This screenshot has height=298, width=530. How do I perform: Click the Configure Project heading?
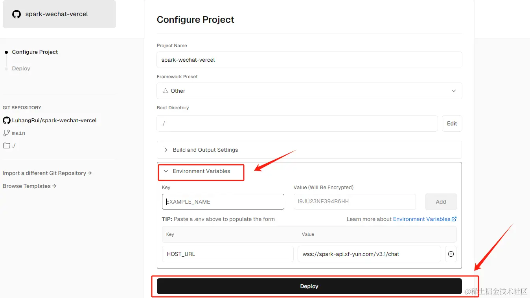[x=195, y=20]
